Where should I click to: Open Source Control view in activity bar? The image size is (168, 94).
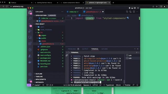click(30, 25)
